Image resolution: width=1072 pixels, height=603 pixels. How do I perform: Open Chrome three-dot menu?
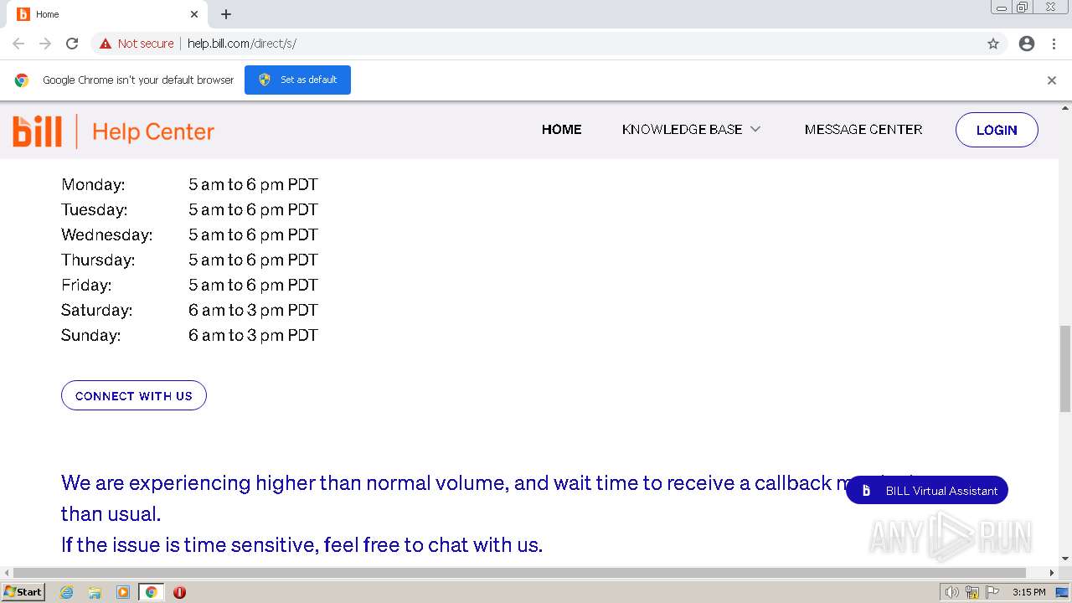point(1054,44)
